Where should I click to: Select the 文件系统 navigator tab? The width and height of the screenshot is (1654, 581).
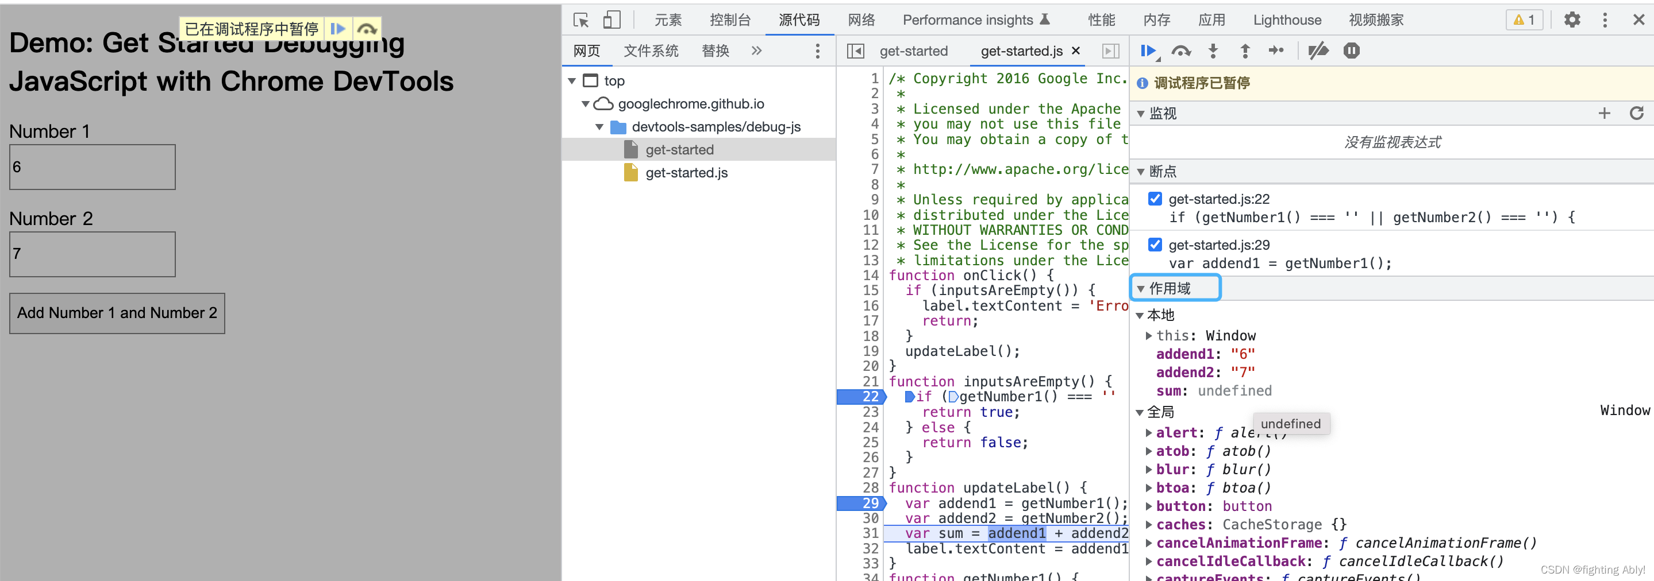pyautogui.click(x=651, y=51)
